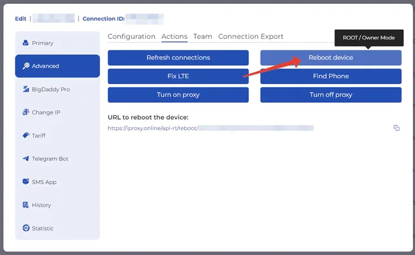Open the Configuration tab

[x=132, y=36]
